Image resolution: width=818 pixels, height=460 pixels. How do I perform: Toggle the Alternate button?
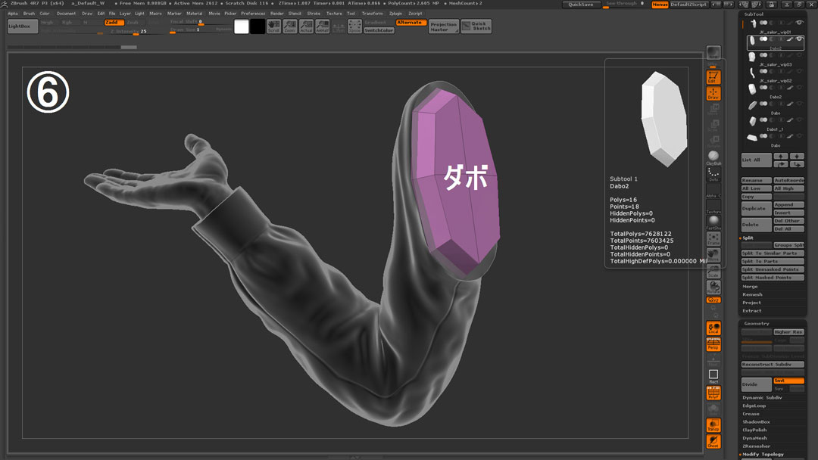pyautogui.click(x=411, y=23)
